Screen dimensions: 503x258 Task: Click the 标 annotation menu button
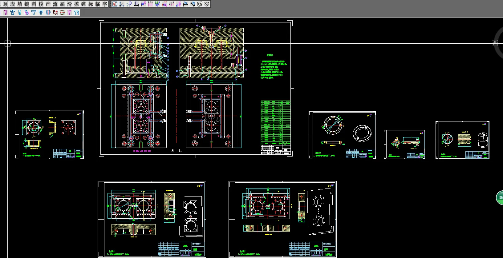(91, 4)
